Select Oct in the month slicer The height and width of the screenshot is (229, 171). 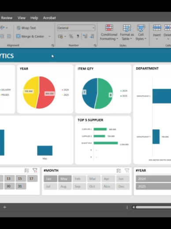pos(94,187)
